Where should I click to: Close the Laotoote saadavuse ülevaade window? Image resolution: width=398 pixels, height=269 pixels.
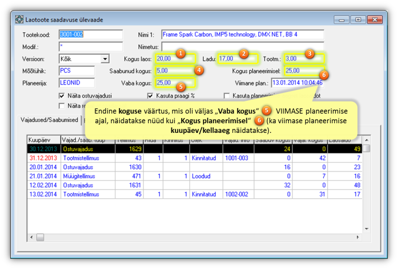click(x=375, y=20)
